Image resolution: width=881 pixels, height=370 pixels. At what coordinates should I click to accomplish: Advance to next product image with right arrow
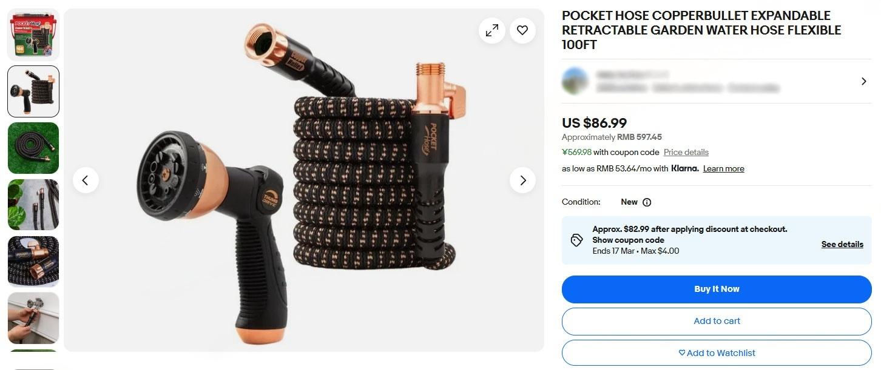tap(522, 180)
